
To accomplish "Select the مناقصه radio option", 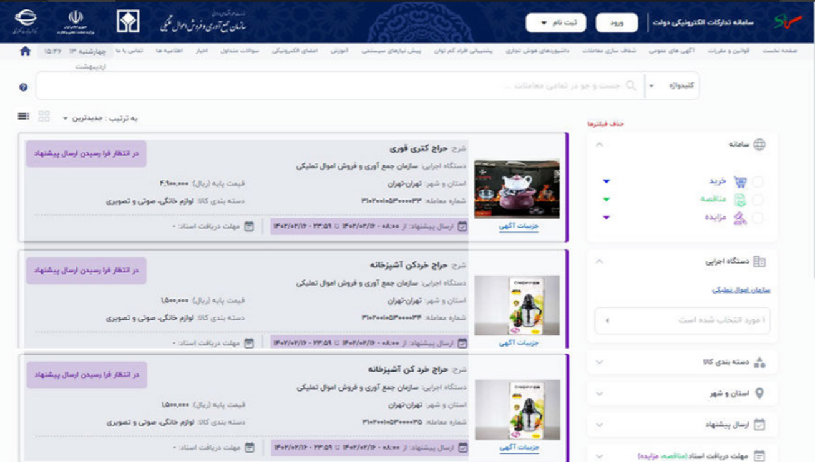I will coord(758,200).
